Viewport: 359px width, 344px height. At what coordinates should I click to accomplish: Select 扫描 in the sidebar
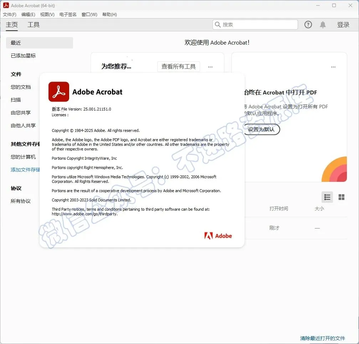tap(16, 100)
